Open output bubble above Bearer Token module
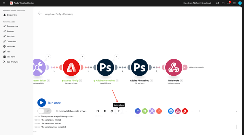Image resolution: width=244 pixels, height=135 pixels. 48,57
